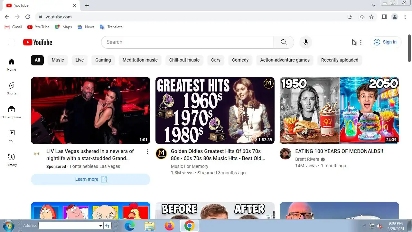The width and height of the screenshot is (412, 232).
Task: Start voice search with microphone icon
Action: point(306,42)
